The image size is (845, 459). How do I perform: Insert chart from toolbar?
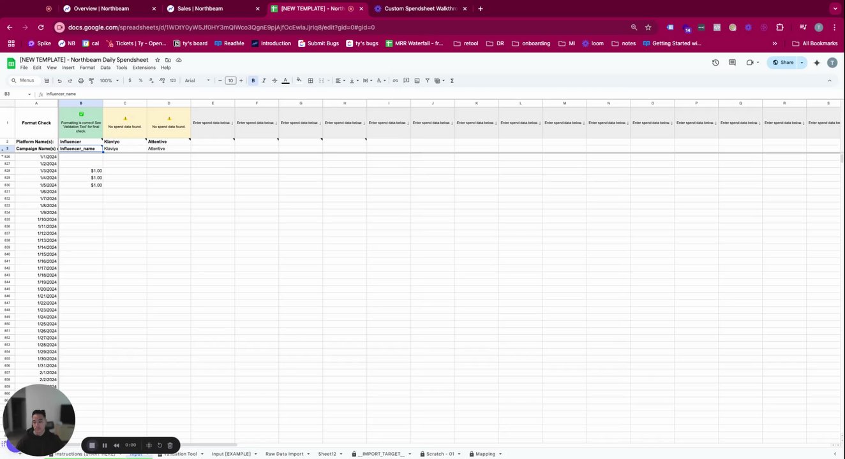417,81
